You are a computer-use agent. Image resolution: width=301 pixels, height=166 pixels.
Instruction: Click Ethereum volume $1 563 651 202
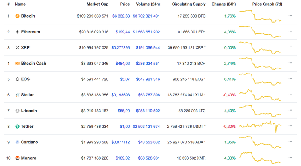tap(146, 32)
